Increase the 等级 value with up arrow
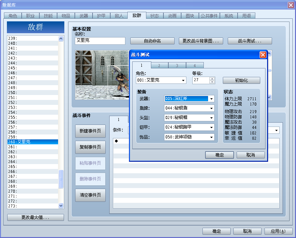 212,79
